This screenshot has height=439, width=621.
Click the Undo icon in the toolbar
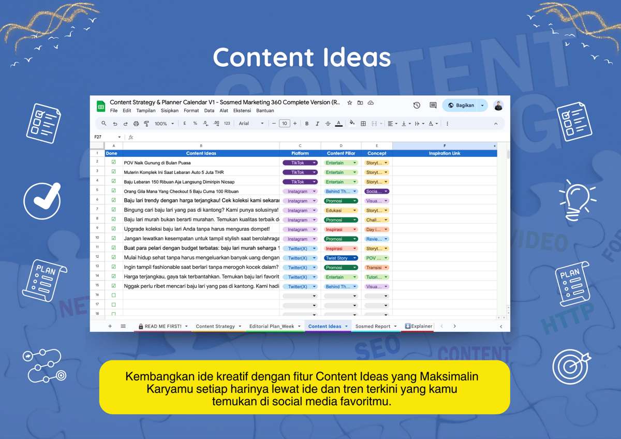pyautogui.click(x=115, y=123)
